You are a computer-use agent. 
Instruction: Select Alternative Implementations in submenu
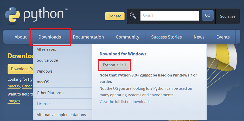[x=62, y=115]
